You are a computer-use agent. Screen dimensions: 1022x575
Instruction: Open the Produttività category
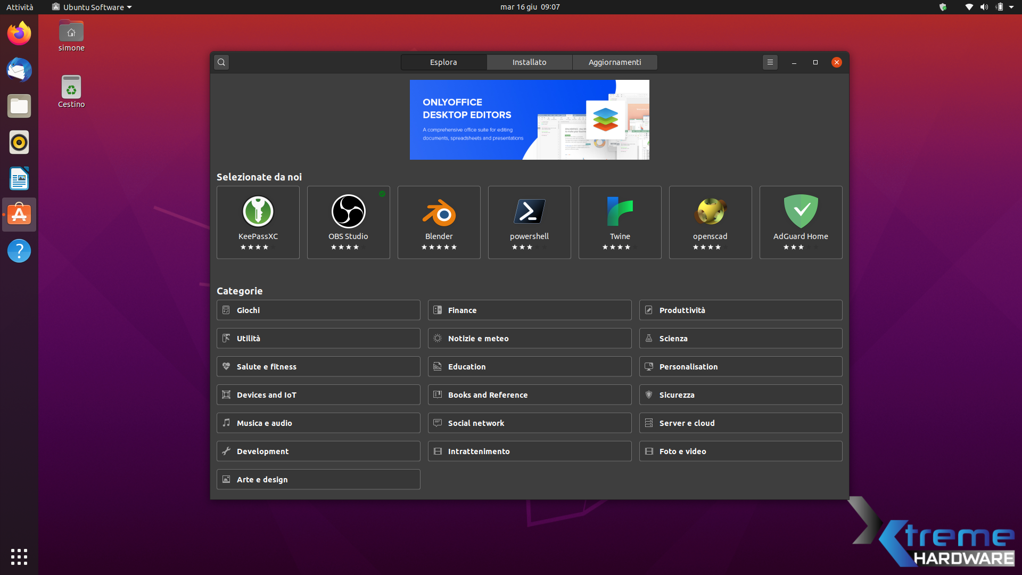(740, 310)
